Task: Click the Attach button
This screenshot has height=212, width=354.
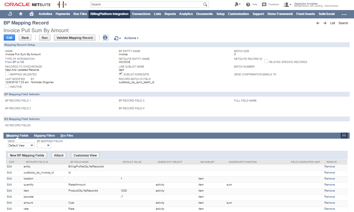Action: tap(59, 155)
